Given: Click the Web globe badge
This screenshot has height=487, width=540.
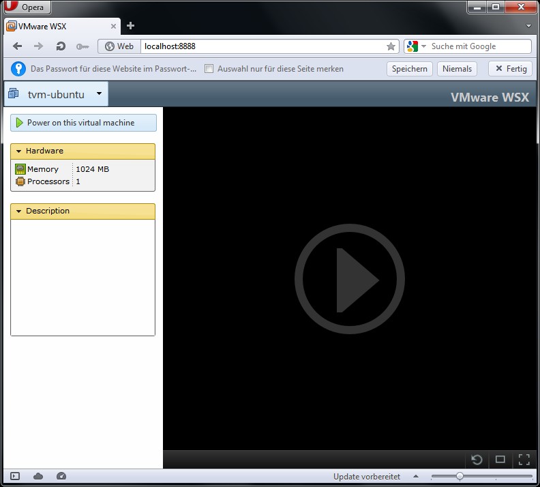Looking at the screenshot, I should [x=119, y=46].
